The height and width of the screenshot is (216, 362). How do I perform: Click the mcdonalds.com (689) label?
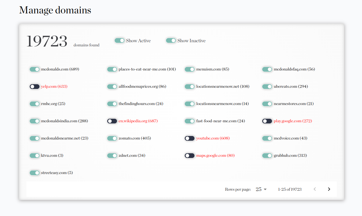pyautogui.click(x=60, y=69)
